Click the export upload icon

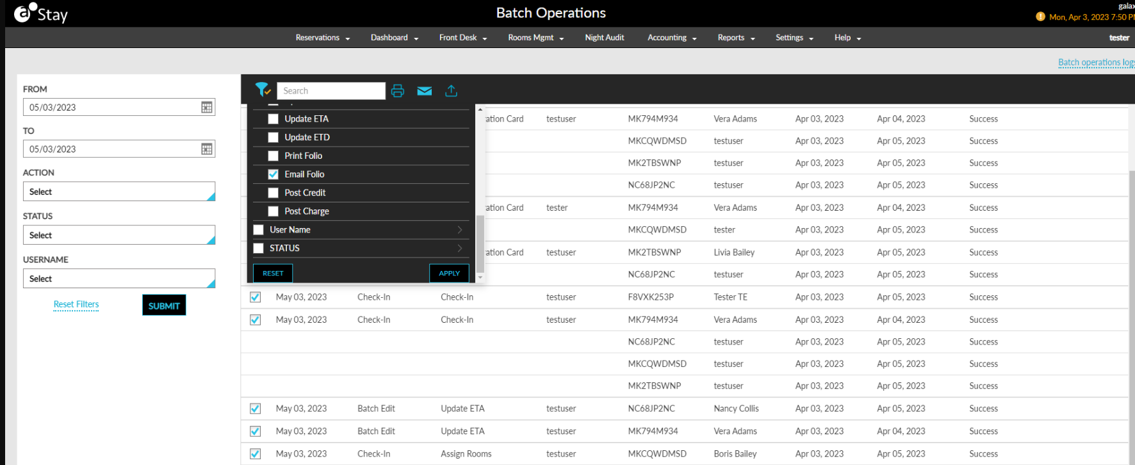[x=451, y=91]
